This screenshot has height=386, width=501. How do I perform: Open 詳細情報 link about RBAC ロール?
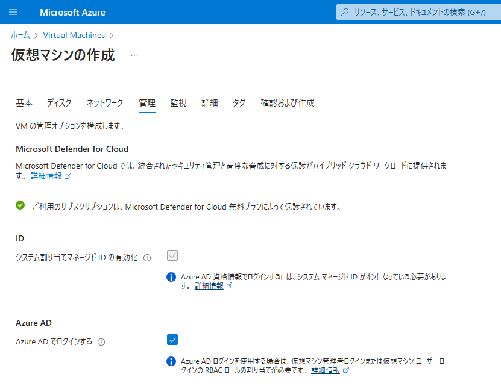[326, 370]
